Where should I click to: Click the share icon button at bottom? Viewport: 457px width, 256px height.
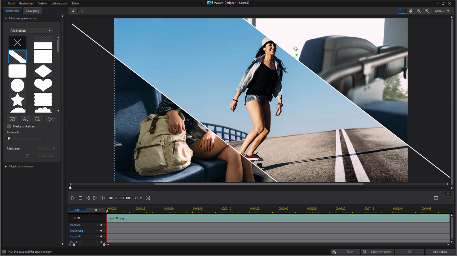click(x=334, y=252)
